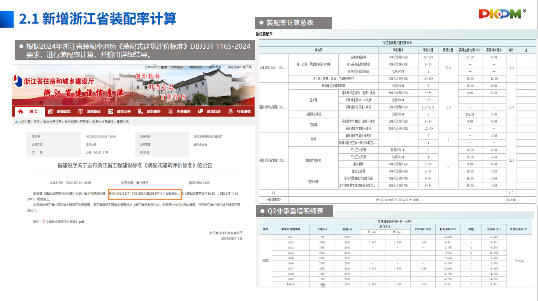Click the badge icon beside 行业诚信
The height and width of the screenshot is (301, 538).
(x=230, y=111)
